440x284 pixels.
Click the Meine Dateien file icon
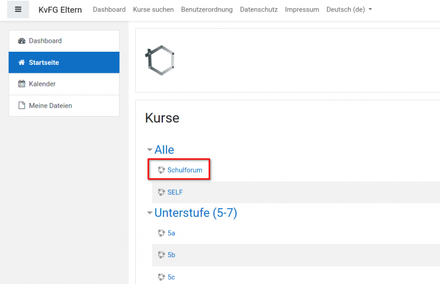coord(22,106)
